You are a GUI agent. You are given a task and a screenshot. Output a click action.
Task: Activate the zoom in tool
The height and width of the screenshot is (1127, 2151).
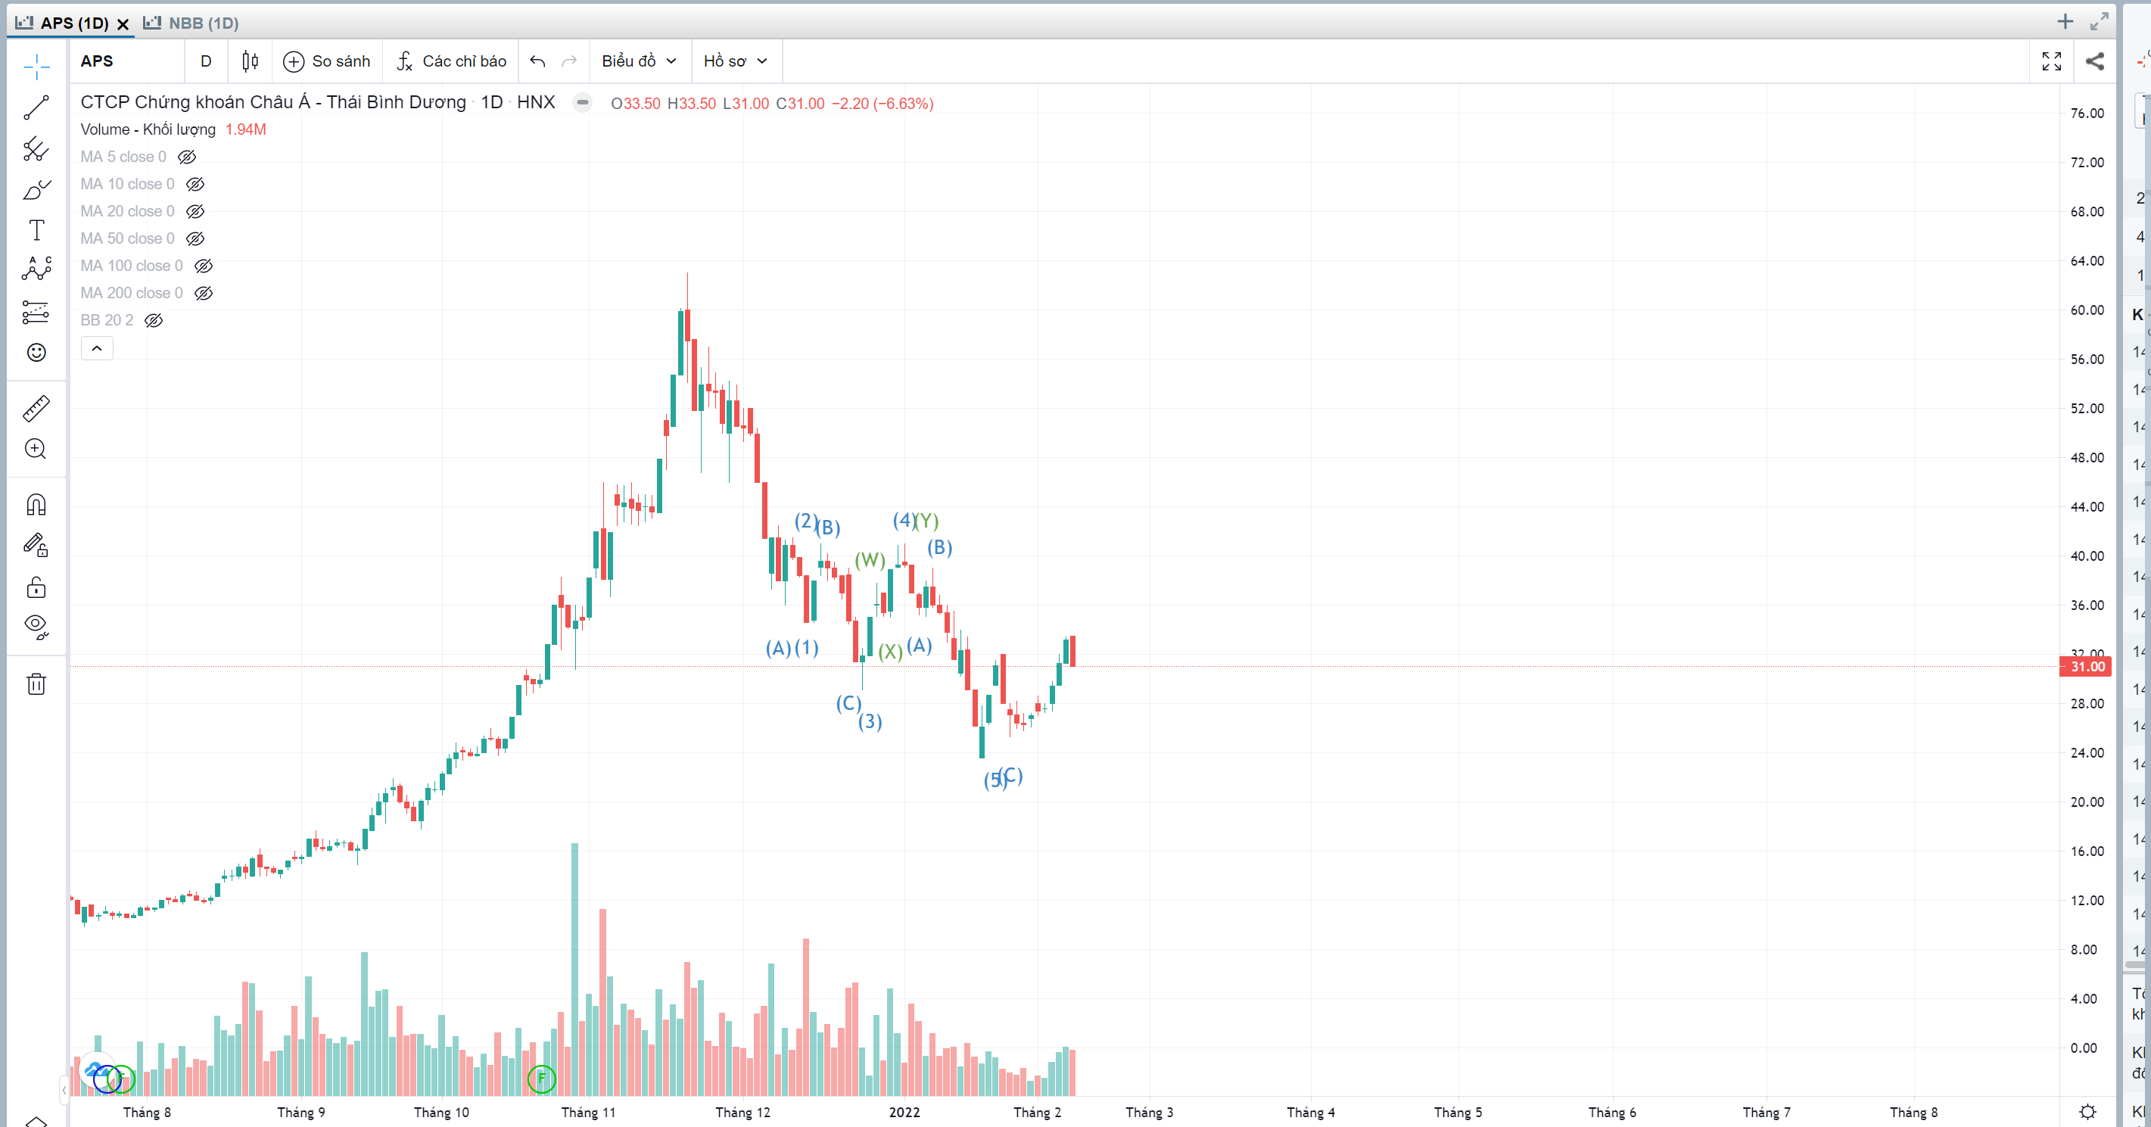pyautogui.click(x=36, y=449)
